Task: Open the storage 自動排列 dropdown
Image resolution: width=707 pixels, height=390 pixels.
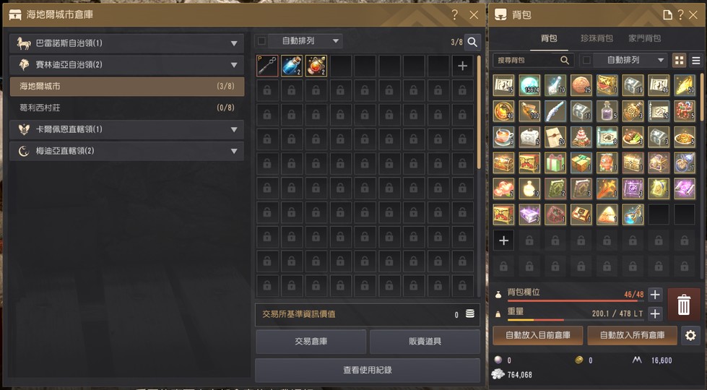Action: pyautogui.click(x=305, y=41)
